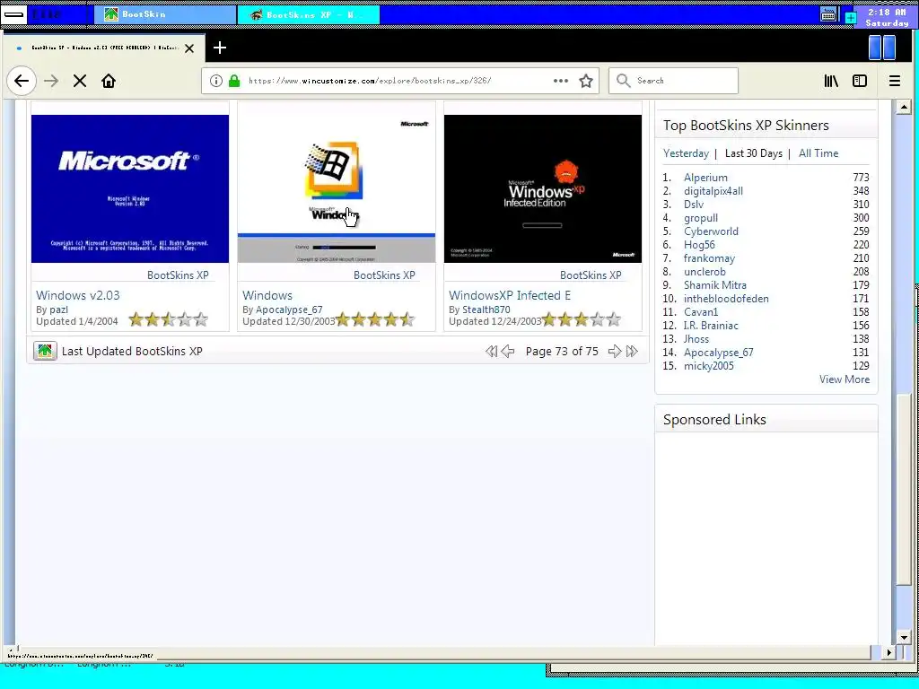Click BootSkins XP category under Windows v2.03
Image resolution: width=919 pixels, height=689 pixels.
point(178,275)
